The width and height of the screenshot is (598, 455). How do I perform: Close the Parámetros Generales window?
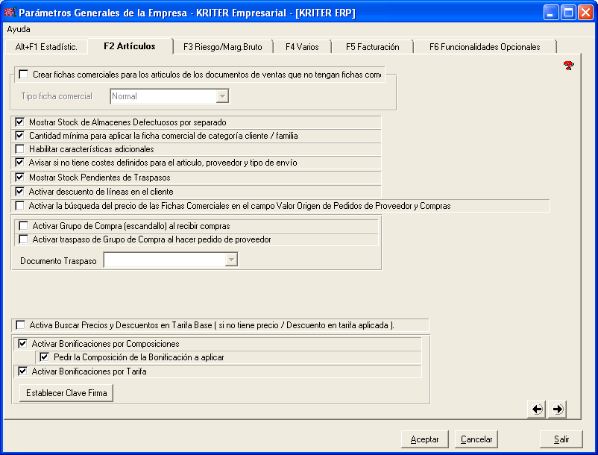coord(585,13)
